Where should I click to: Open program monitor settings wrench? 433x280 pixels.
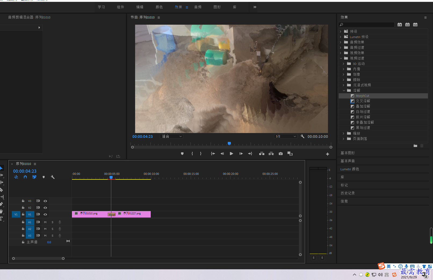[302, 136]
